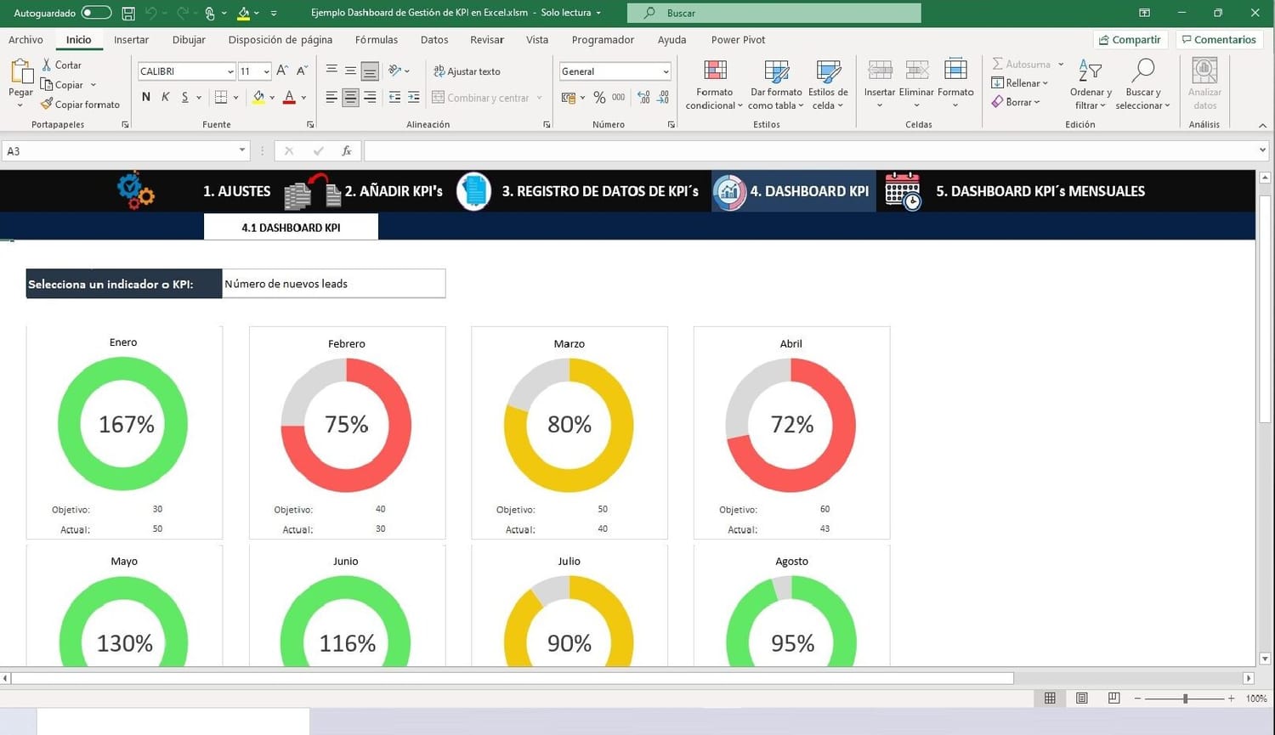
Task: Apply italic with K button
Action: [166, 97]
